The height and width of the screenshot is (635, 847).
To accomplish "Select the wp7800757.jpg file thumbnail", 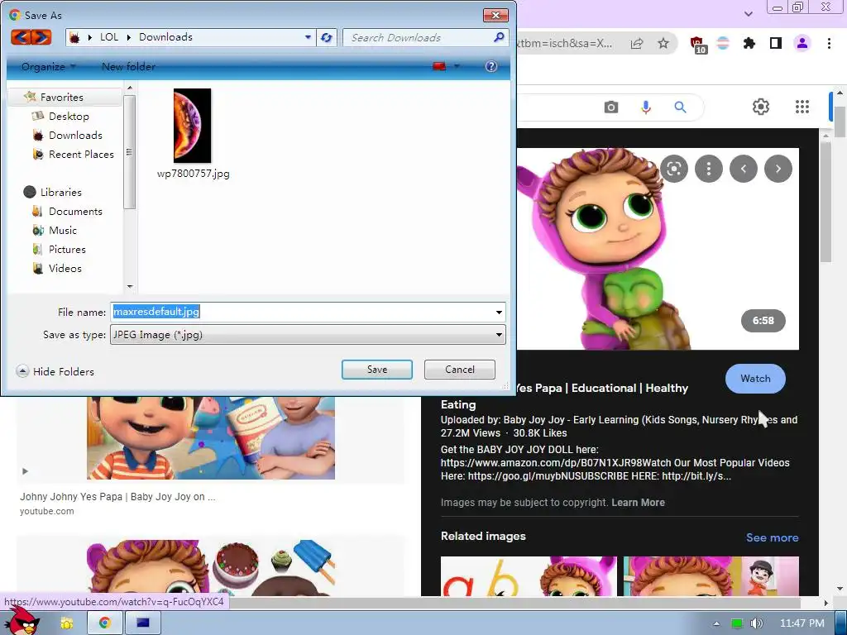I will point(192,126).
